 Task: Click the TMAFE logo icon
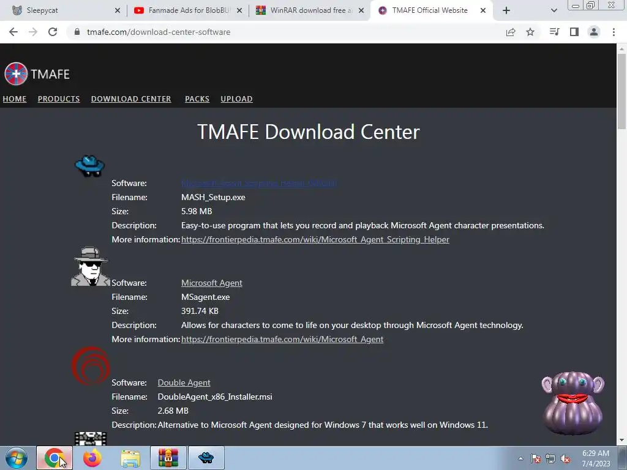pyautogui.click(x=16, y=74)
